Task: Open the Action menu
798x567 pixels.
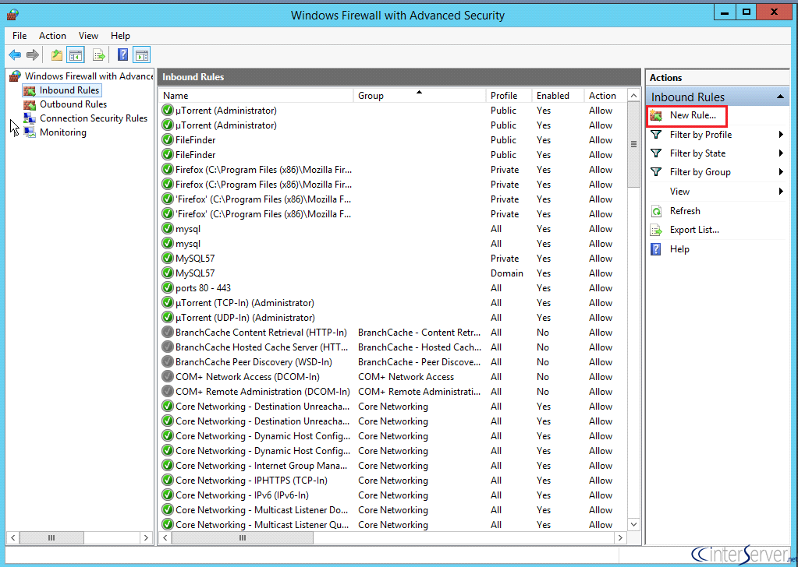Action: (52, 36)
